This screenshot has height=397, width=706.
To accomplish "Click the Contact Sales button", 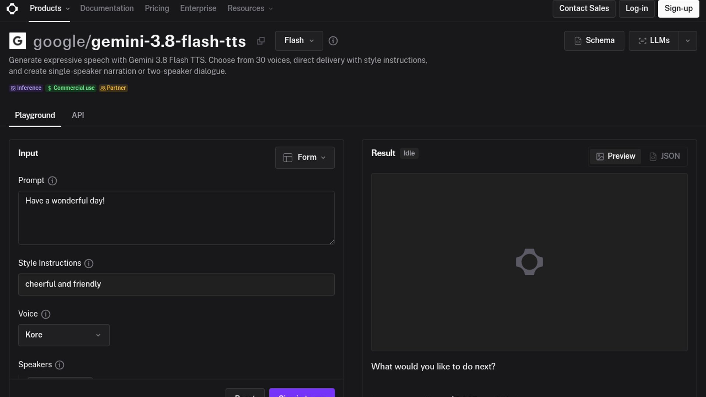I will click(584, 8).
